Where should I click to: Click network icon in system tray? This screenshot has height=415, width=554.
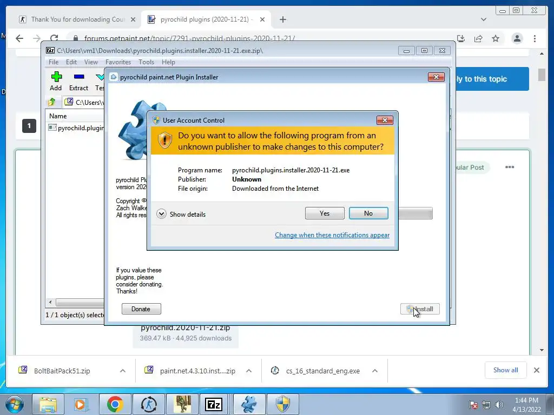pyautogui.click(x=486, y=405)
